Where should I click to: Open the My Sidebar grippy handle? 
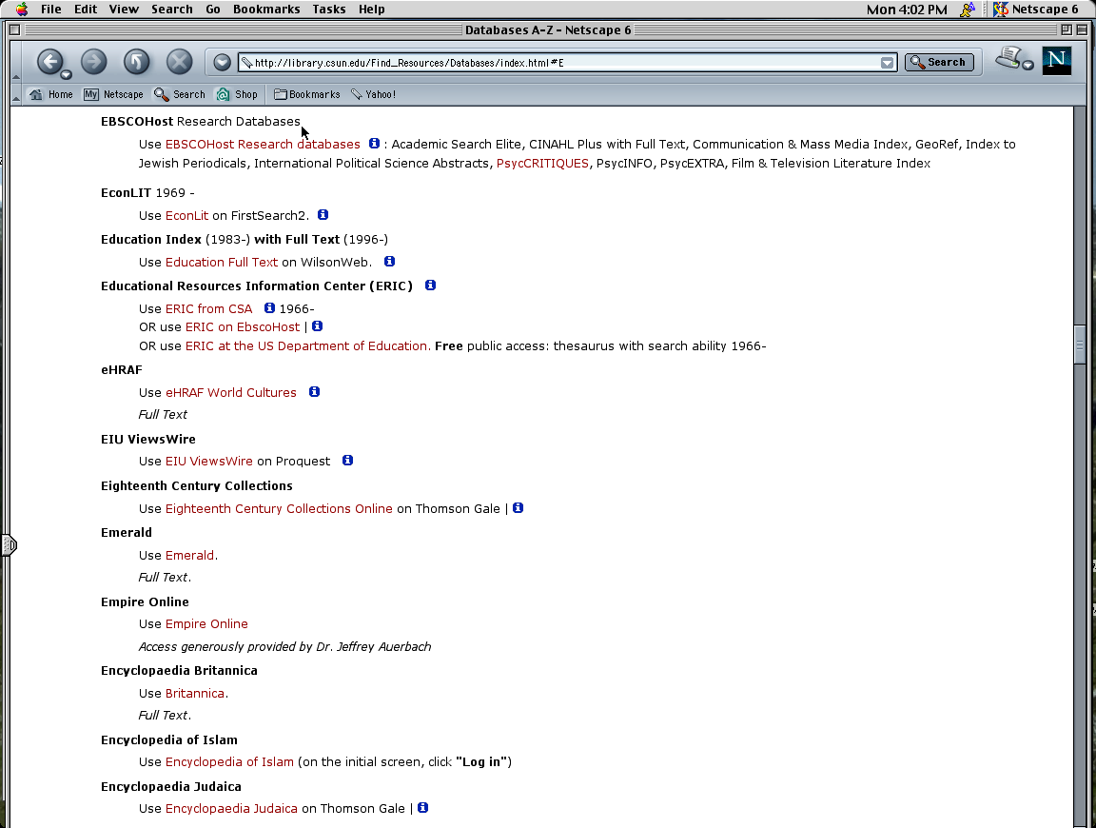pos(9,544)
